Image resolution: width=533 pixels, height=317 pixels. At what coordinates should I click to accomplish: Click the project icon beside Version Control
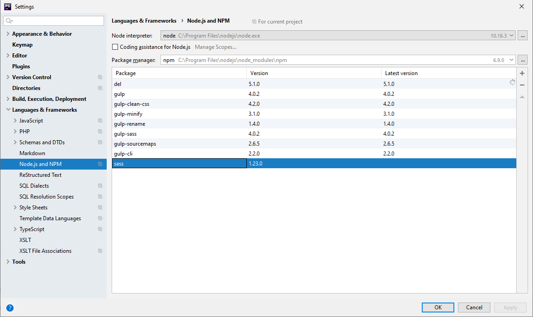(x=100, y=77)
